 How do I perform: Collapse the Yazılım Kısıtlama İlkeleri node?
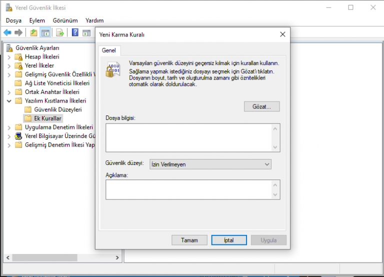(9, 100)
